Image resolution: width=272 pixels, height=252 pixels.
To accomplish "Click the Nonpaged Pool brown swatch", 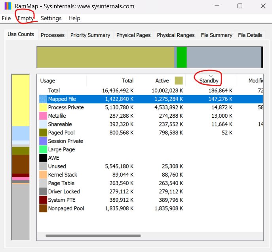I will (x=43, y=208).
